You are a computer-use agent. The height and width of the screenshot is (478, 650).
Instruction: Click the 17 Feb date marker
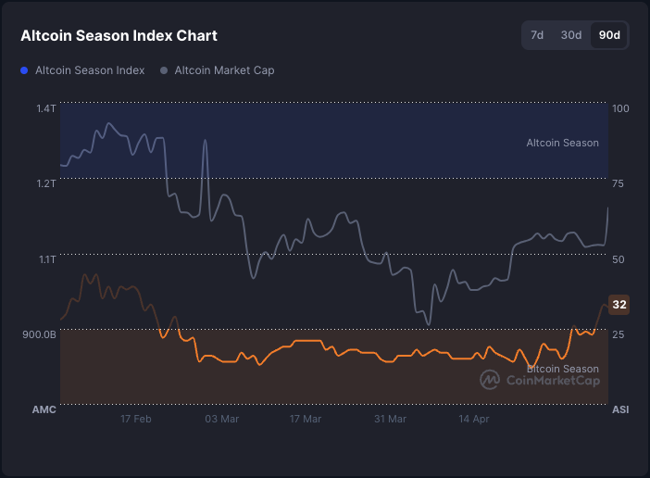136,420
